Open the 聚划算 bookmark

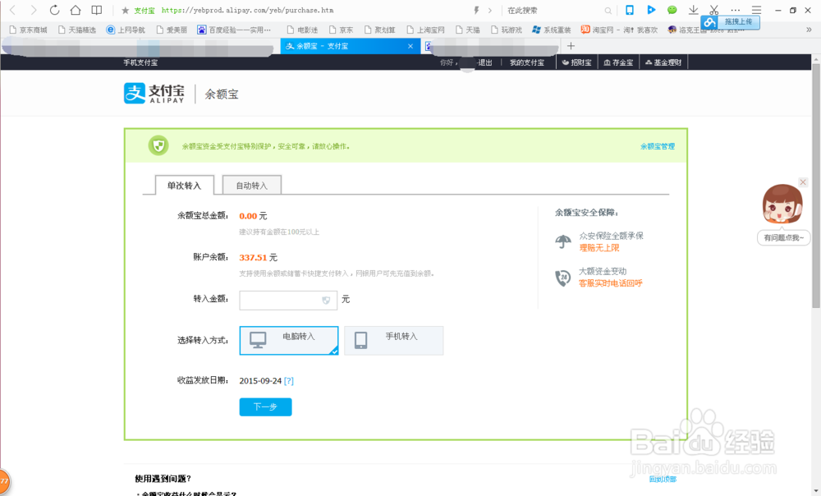[379, 30]
